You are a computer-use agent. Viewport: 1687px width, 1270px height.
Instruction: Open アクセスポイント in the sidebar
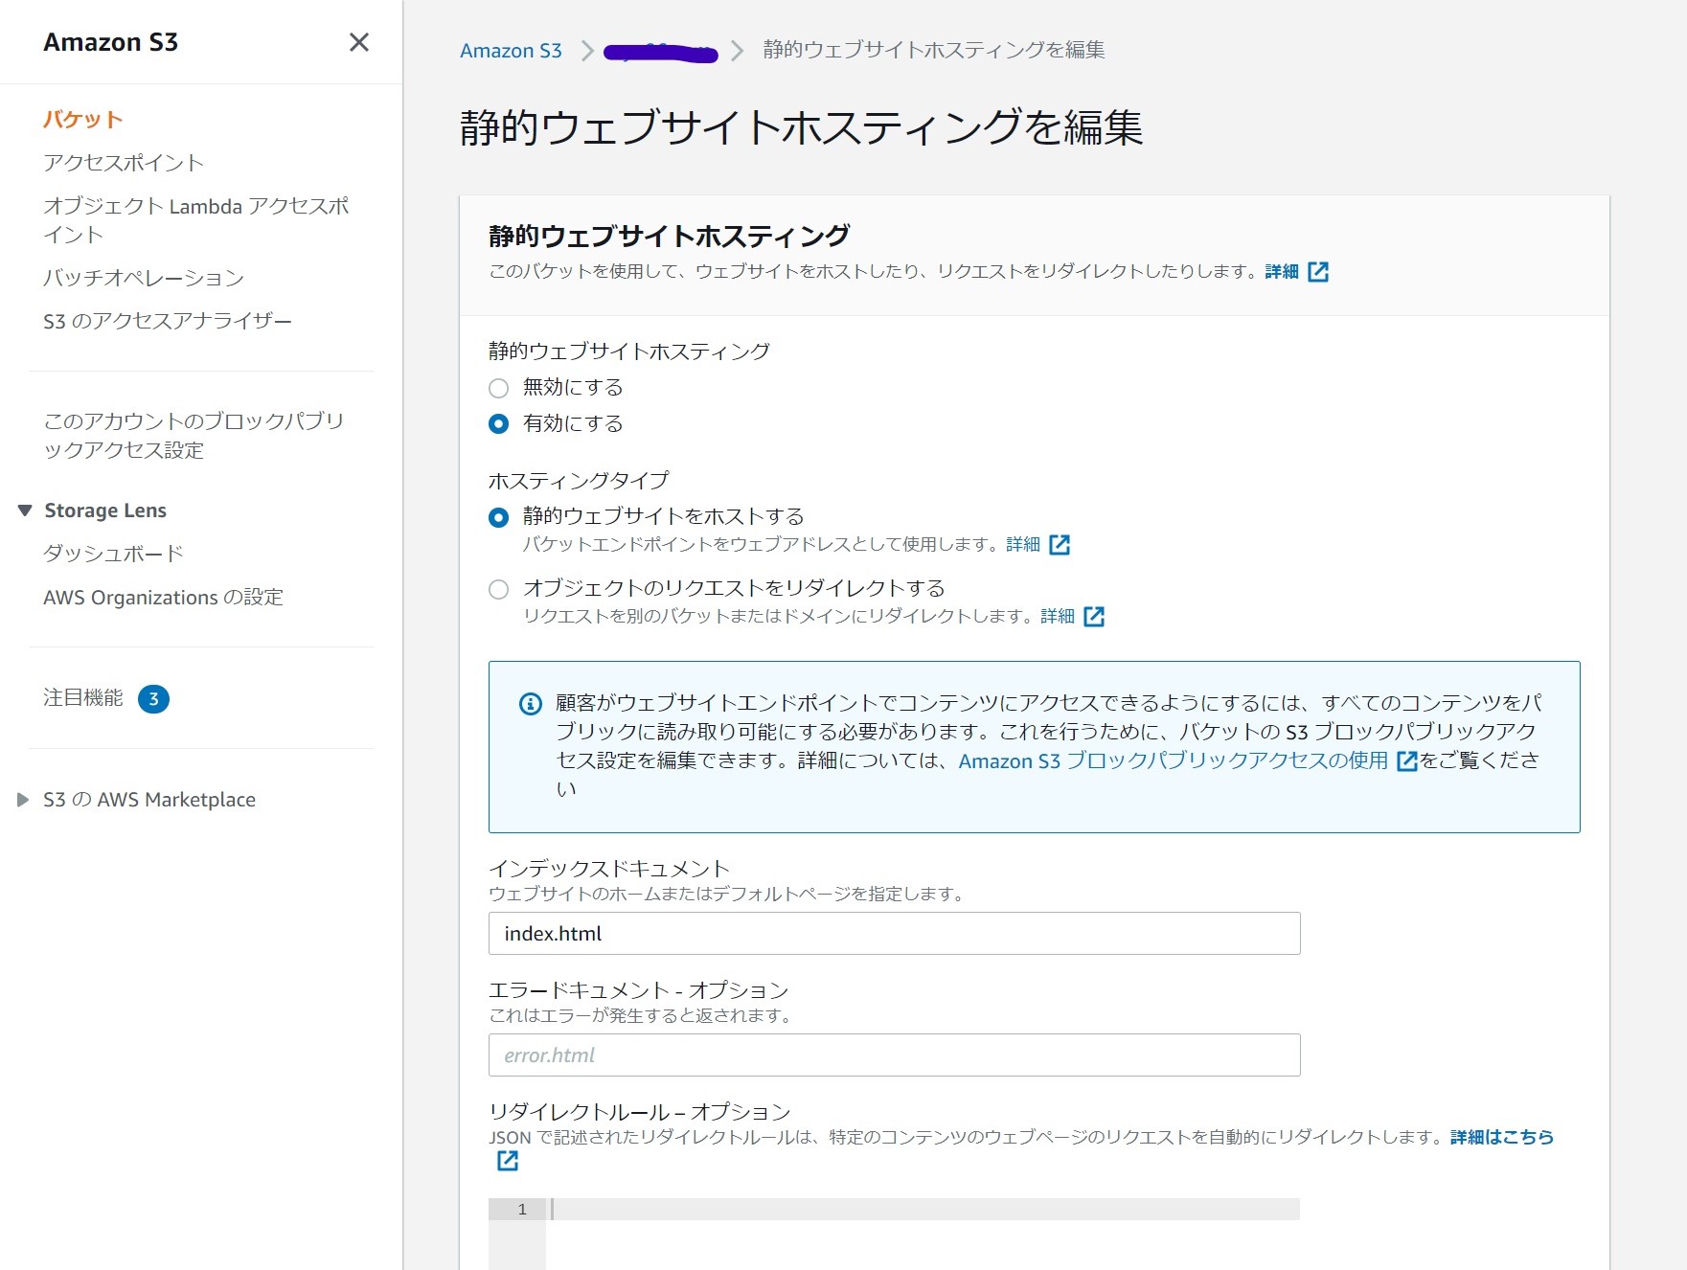coord(124,163)
